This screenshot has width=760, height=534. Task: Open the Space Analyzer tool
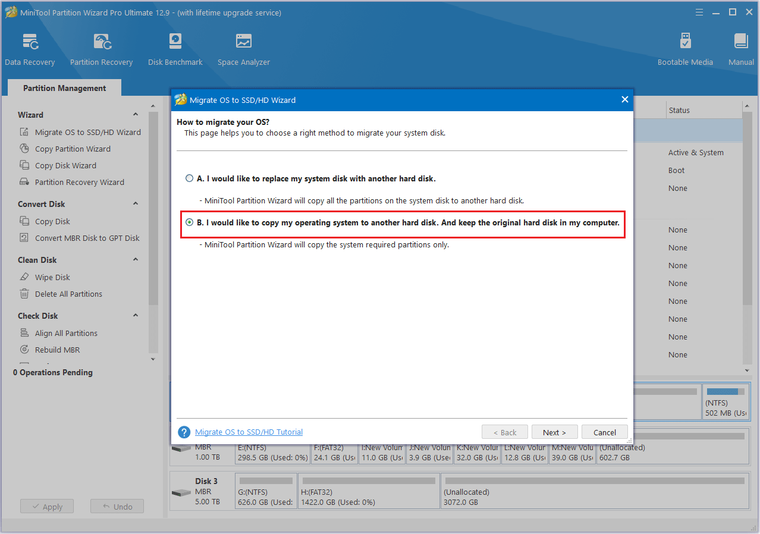click(244, 49)
